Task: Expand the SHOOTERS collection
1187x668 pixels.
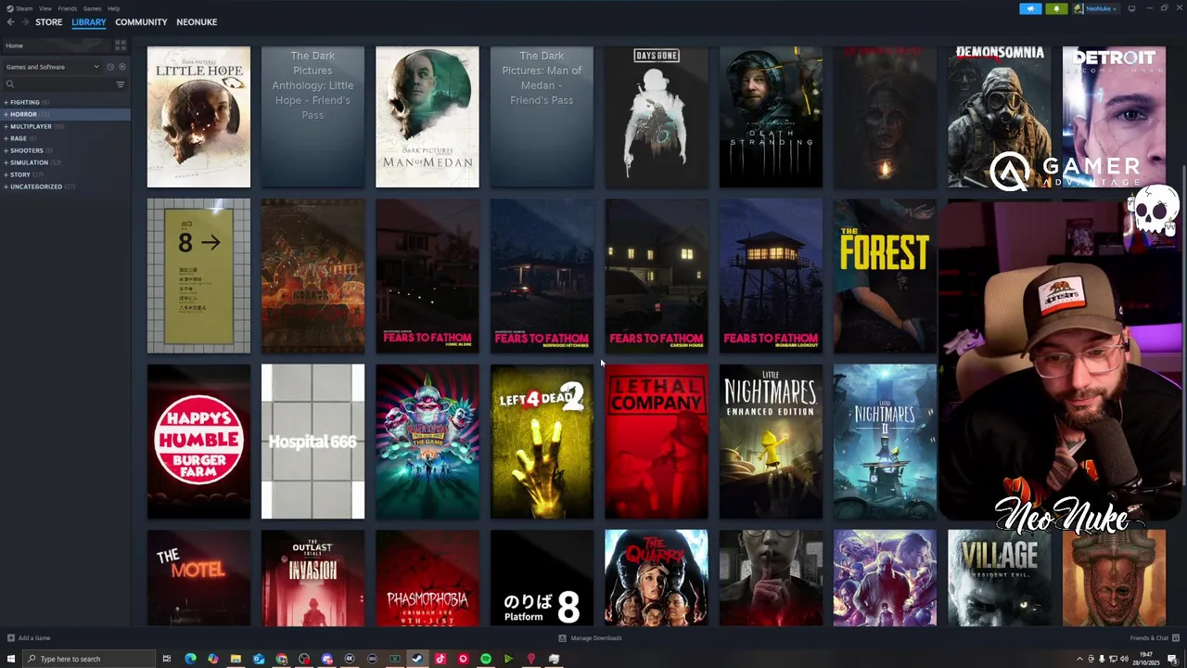Action: (6, 150)
